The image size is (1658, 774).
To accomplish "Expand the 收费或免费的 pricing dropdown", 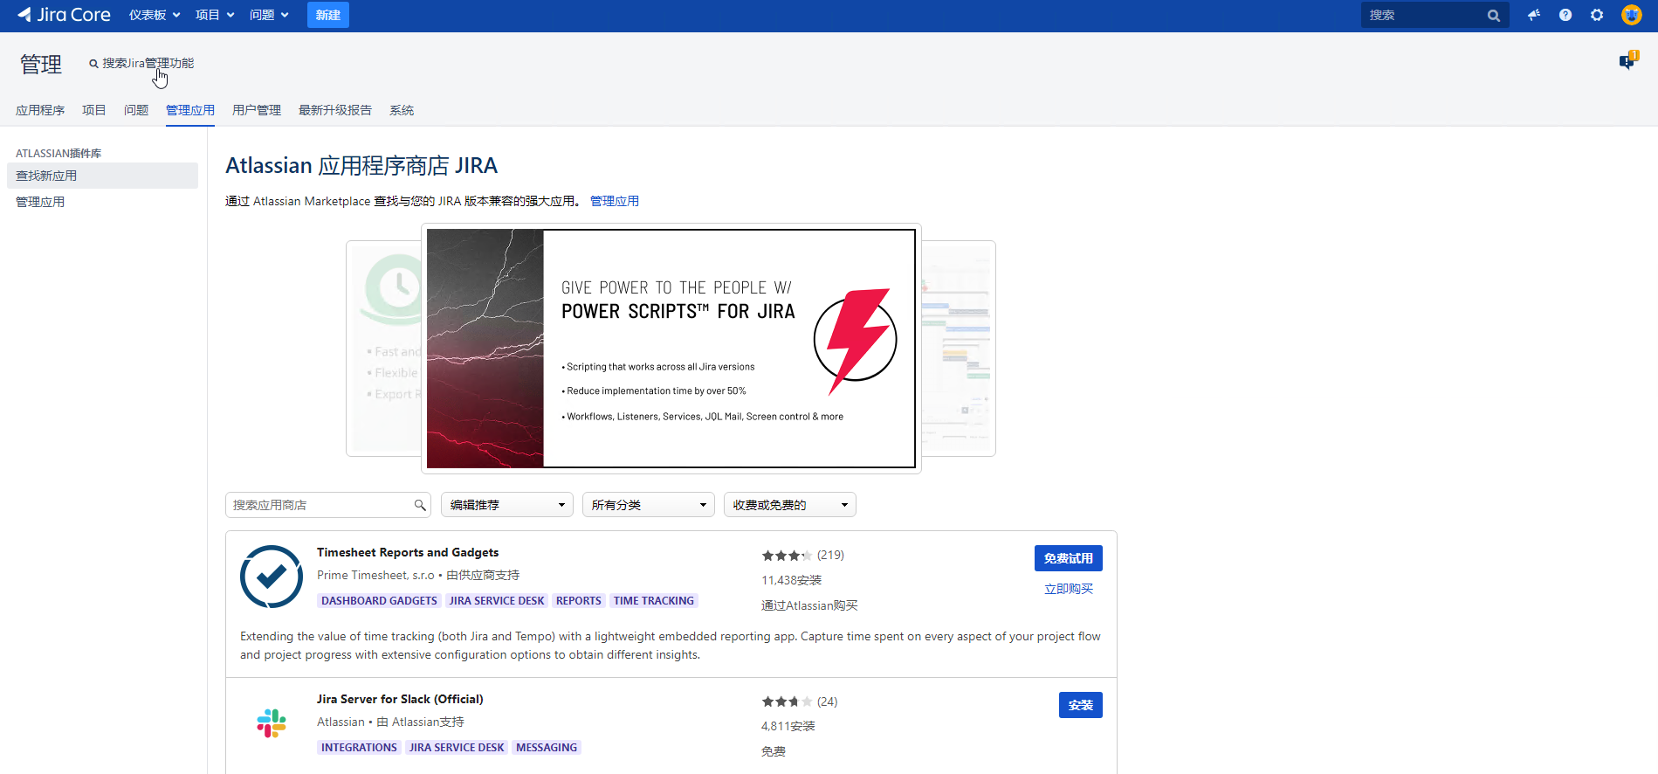I will tap(790, 505).
